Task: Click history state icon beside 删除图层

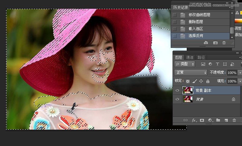Action: point(183,22)
